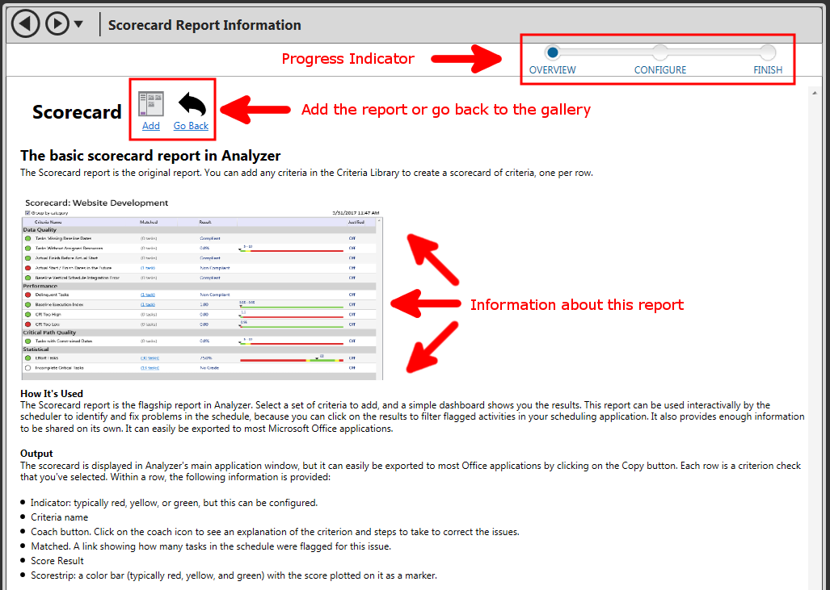Select the CONFIGURE step circle
Viewport: 830px width, 590px height.
pyautogui.click(x=660, y=52)
